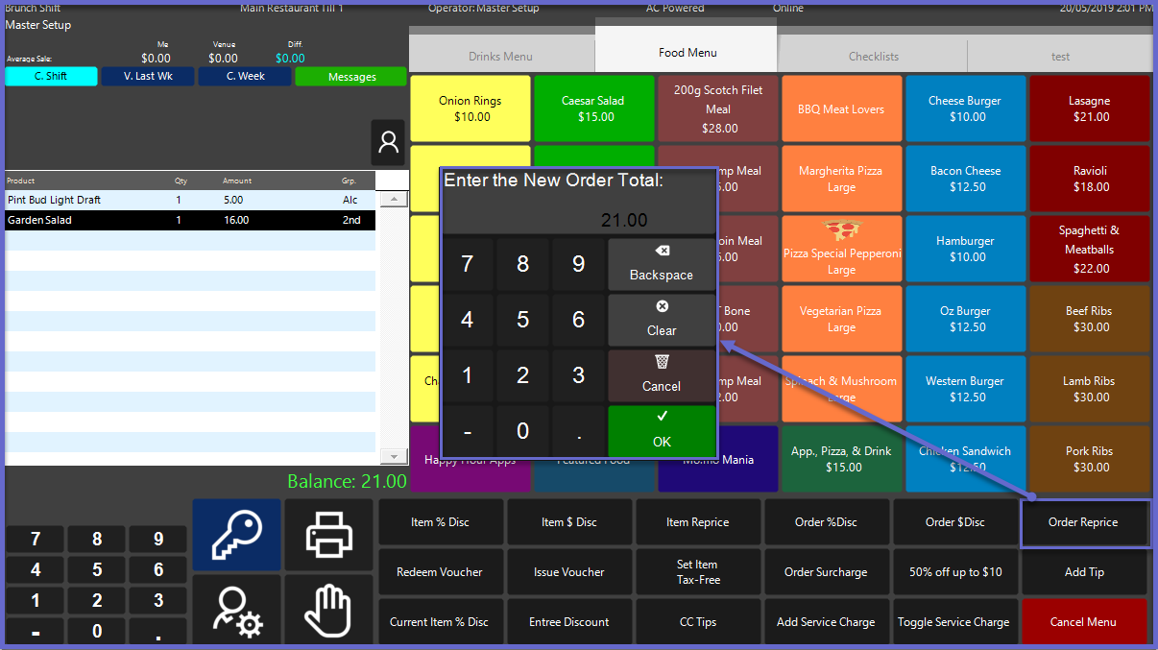Screen dimensions: 1158x650
Task: Toggle Service Charge on the order
Action: pos(953,622)
